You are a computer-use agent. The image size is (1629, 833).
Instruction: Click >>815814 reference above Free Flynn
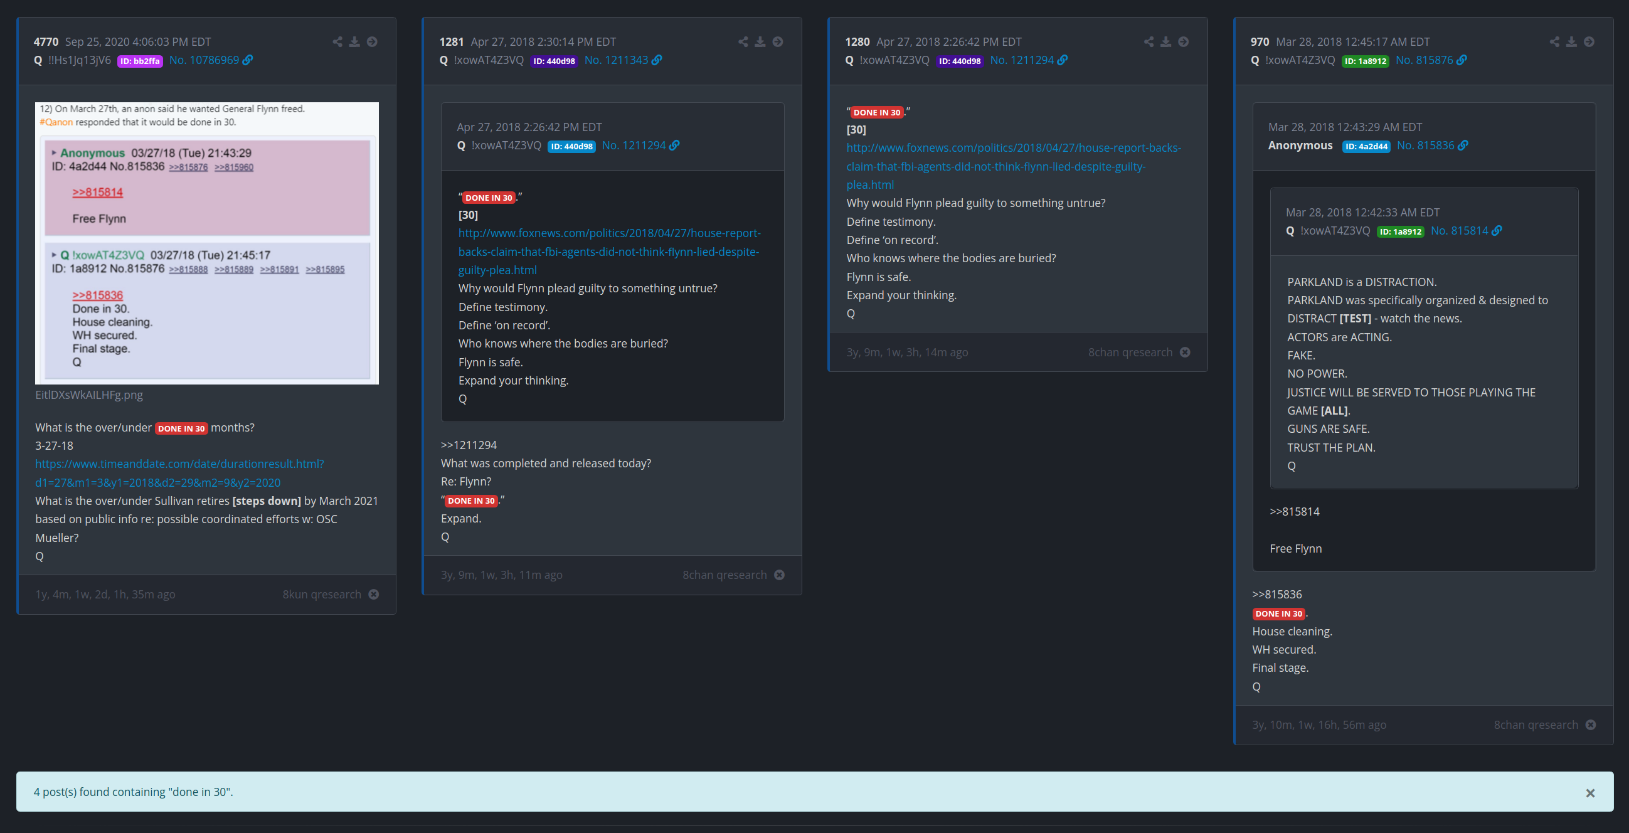point(1295,512)
